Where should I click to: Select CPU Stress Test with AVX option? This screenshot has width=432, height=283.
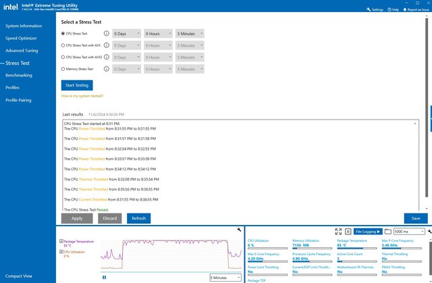tap(63, 45)
